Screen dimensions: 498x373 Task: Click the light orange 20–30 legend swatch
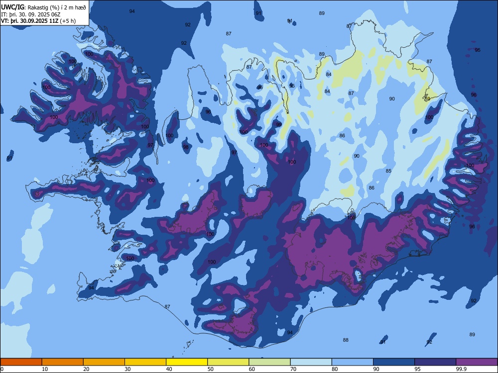[x=104, y=362]
